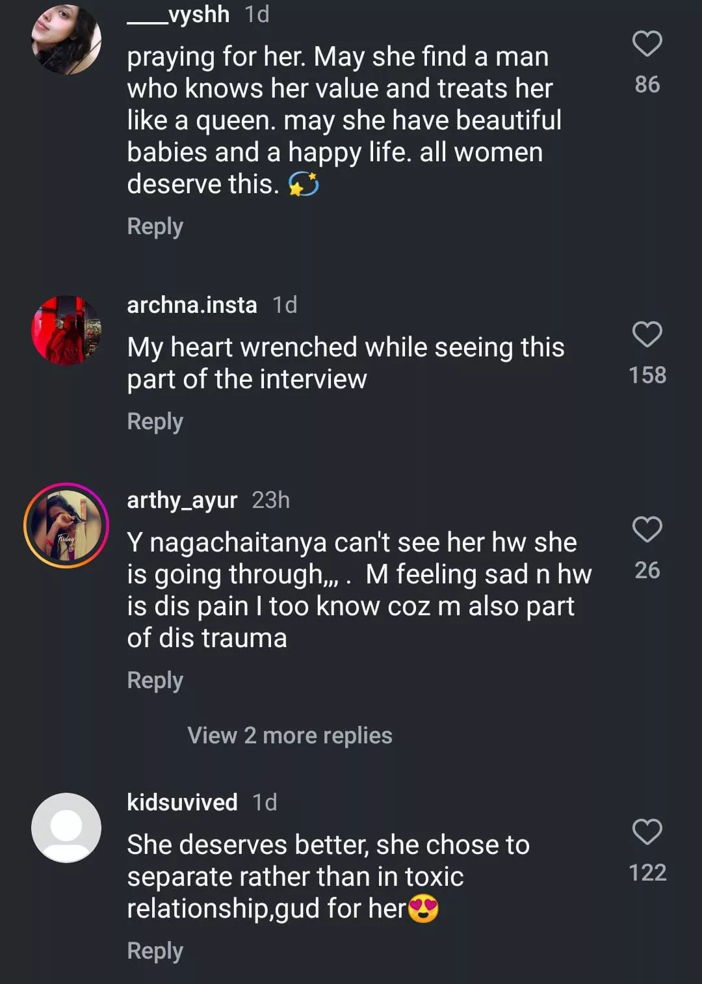Tap heart on kidsuvived's comment
This screenshot has height=984, width=702.
647,832
